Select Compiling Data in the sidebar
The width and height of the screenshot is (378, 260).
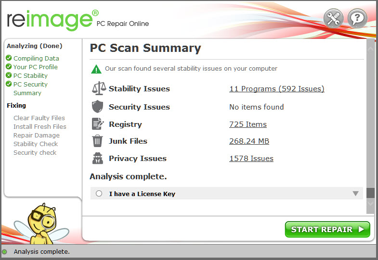coord(36,58)
